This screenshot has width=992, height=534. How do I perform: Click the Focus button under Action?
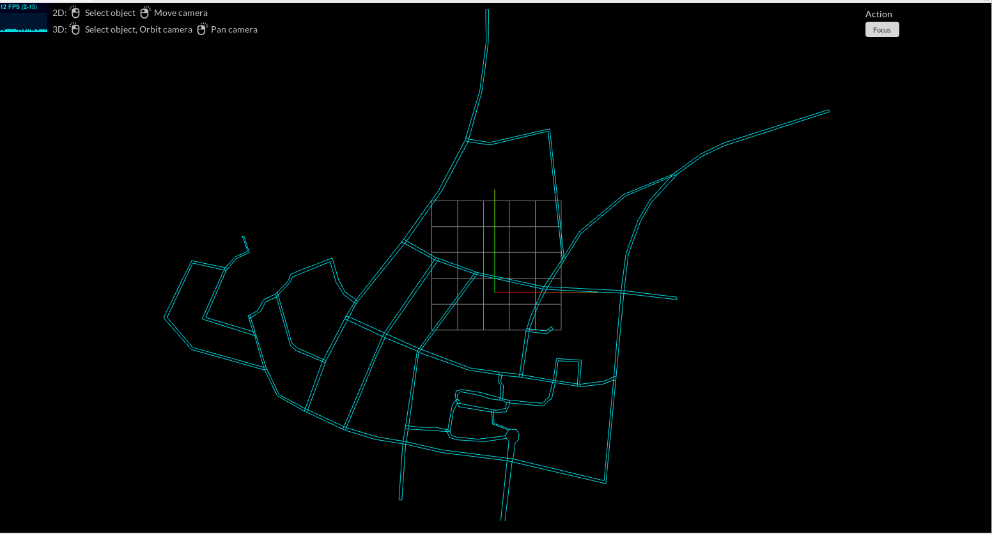(881, 30)
